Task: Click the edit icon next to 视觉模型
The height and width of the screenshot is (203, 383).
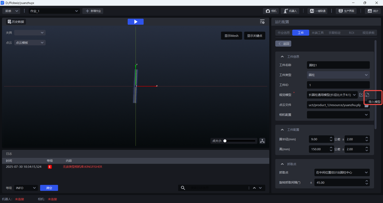Action: click(361, 95)
